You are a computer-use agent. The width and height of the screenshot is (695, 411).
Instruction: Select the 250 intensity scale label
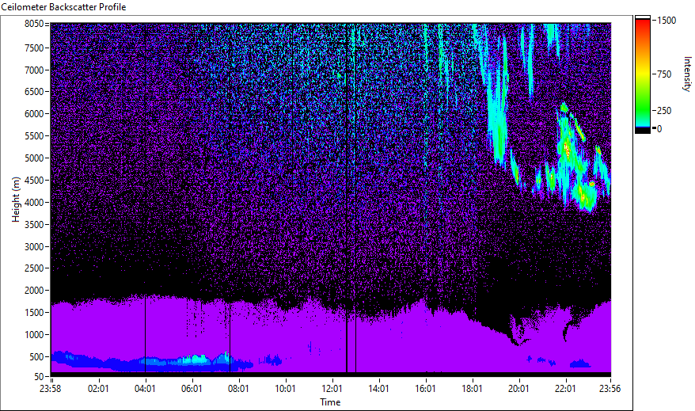[x=664, y=111]
